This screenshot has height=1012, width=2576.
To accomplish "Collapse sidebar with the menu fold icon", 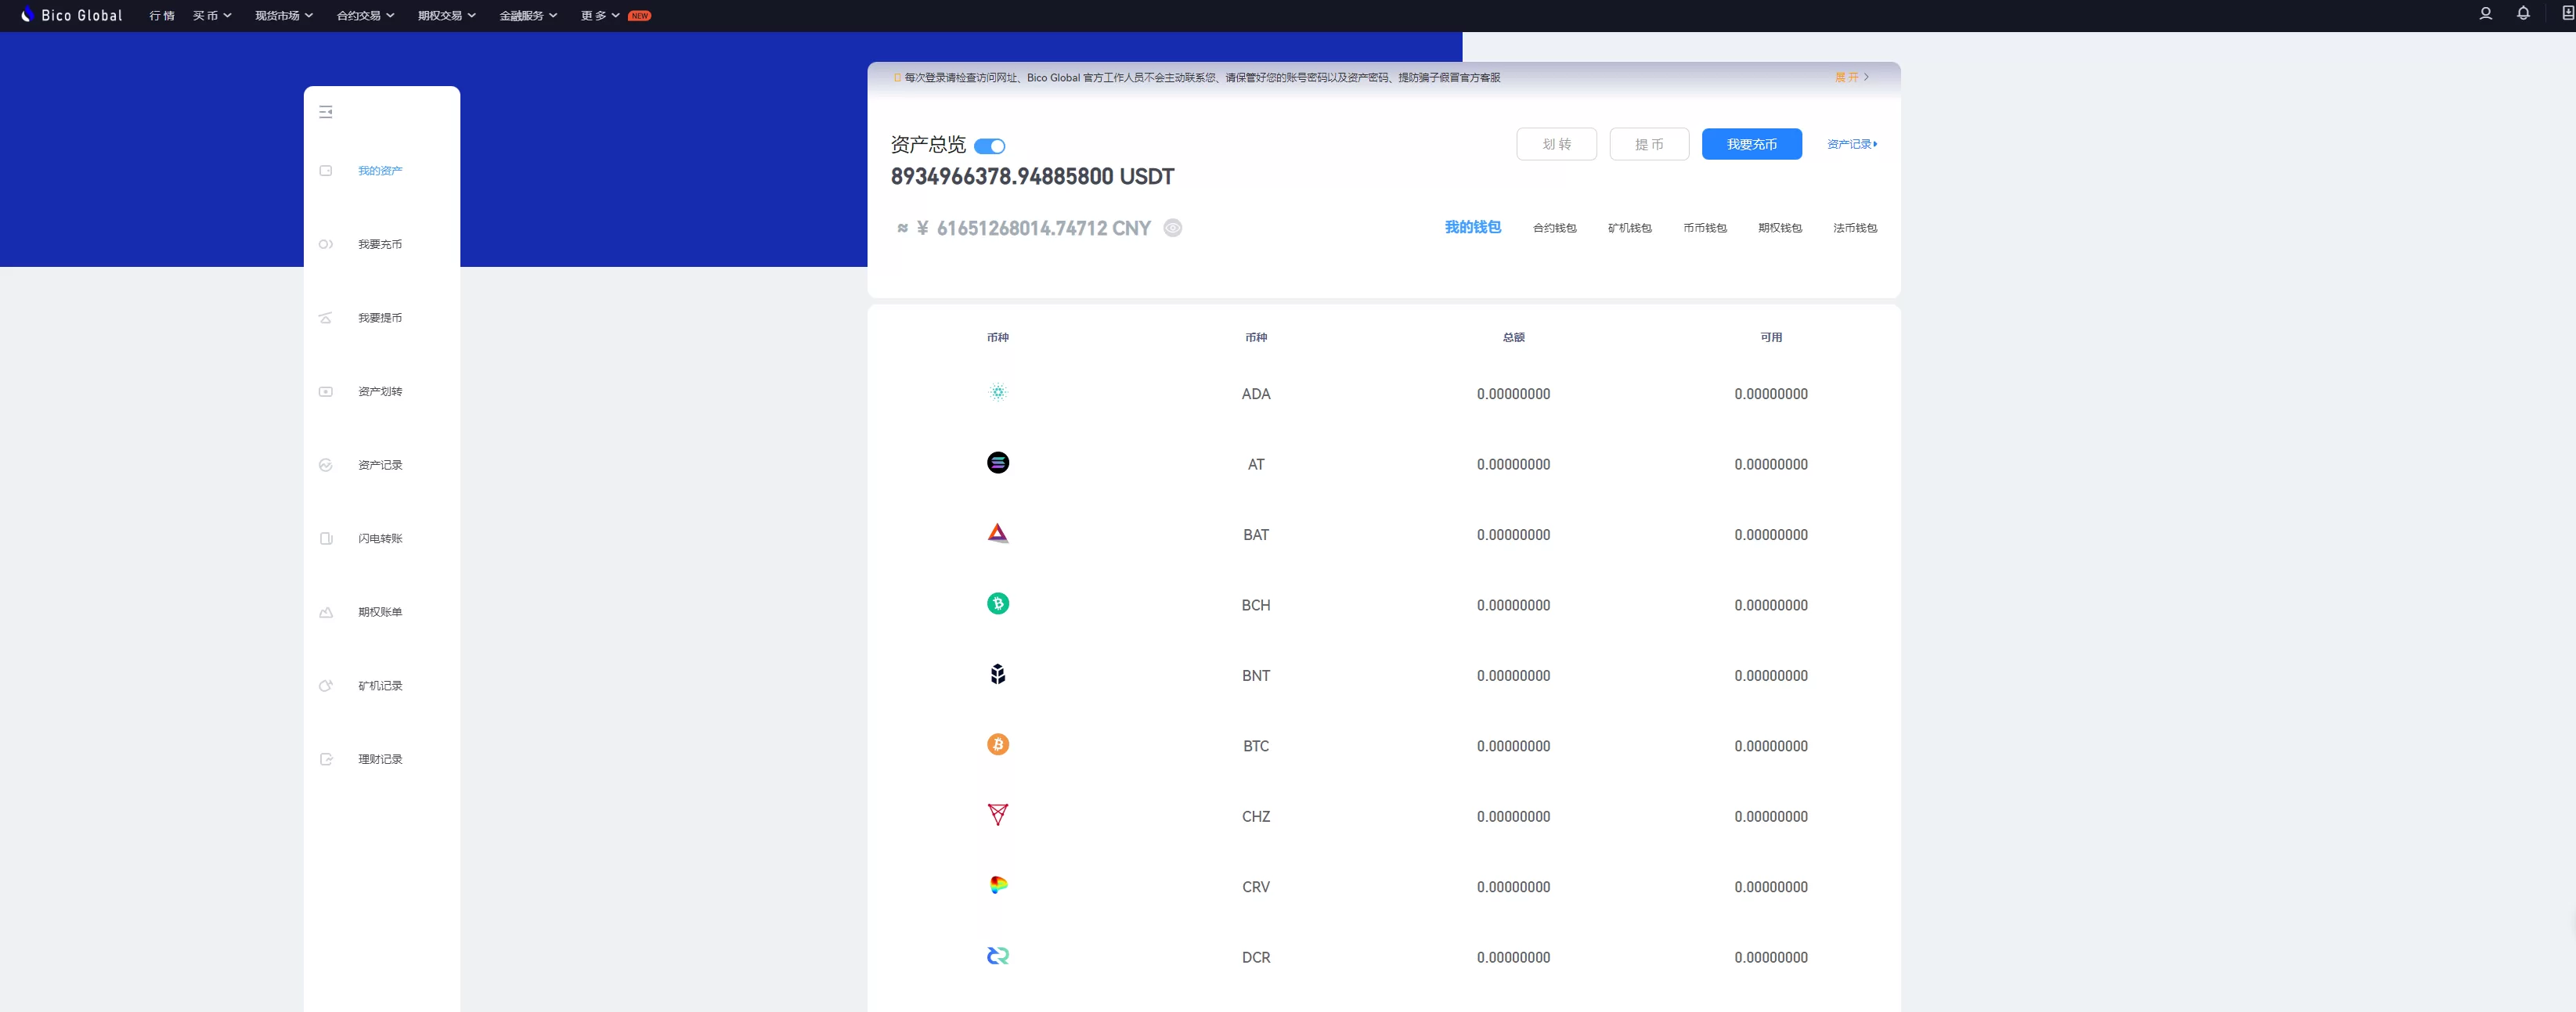I will point(326,112).
